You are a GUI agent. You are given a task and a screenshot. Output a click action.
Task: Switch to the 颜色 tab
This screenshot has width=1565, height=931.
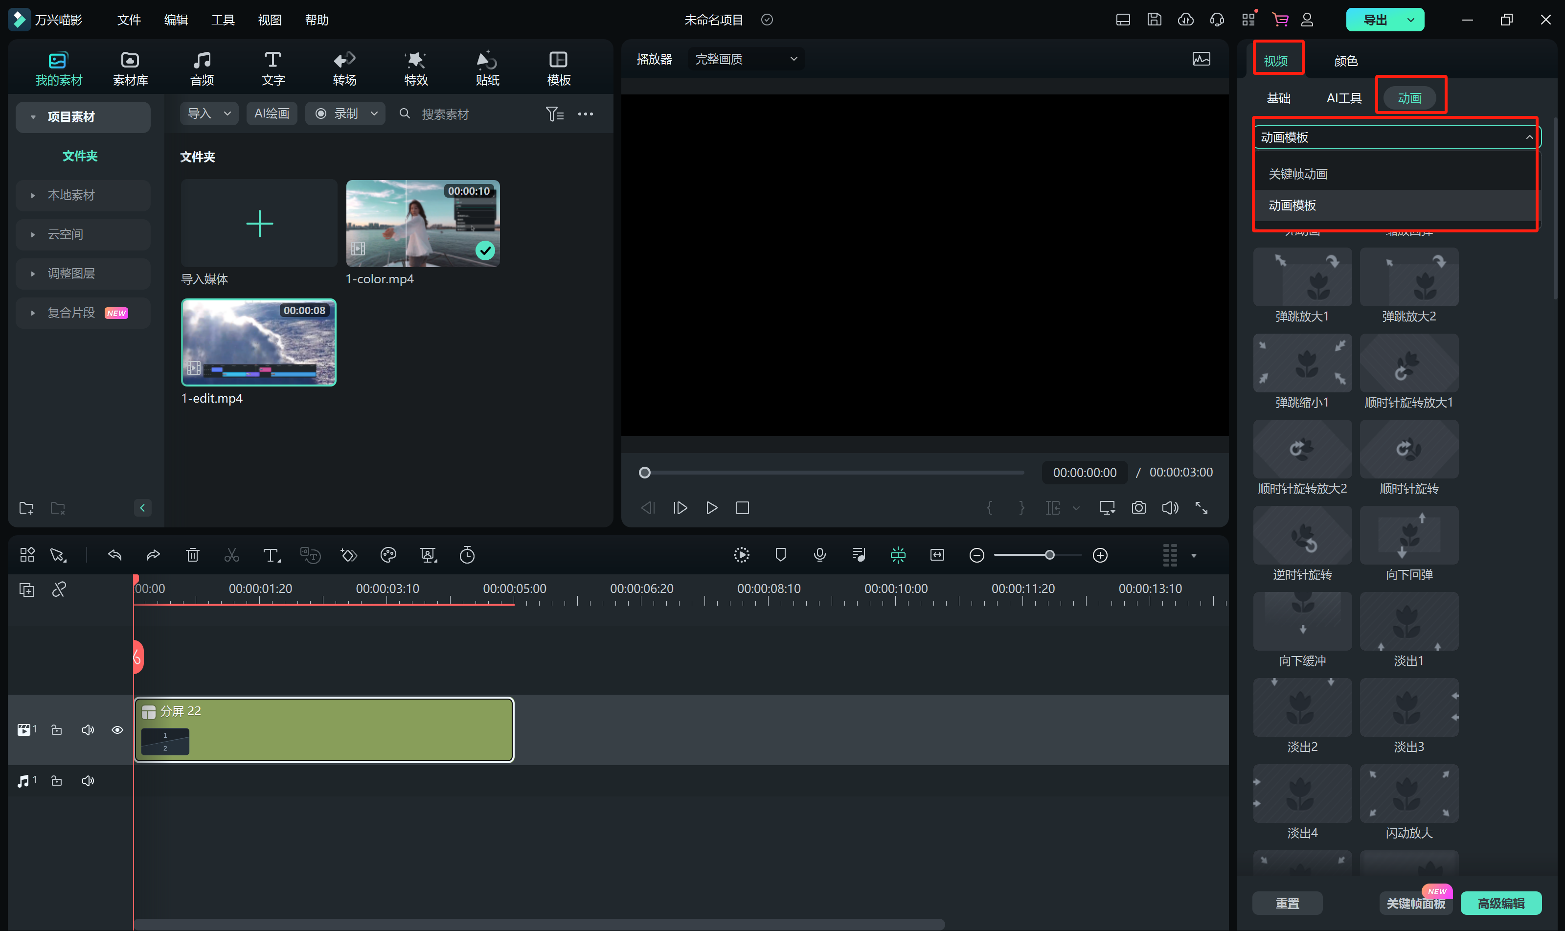pos(1345,61)
